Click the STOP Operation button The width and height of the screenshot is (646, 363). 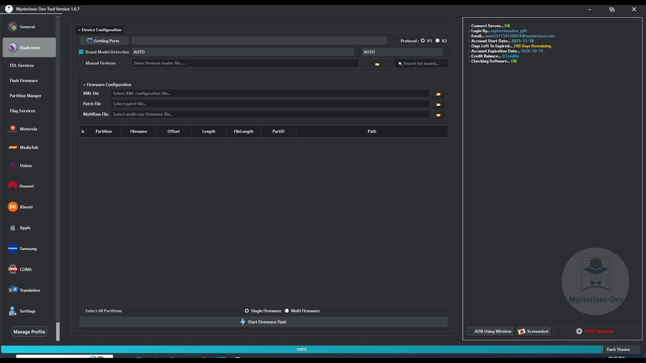(596, 331)
